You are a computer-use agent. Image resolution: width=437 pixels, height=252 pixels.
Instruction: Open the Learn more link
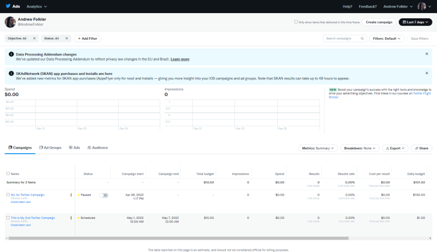[x=180, y=59]
